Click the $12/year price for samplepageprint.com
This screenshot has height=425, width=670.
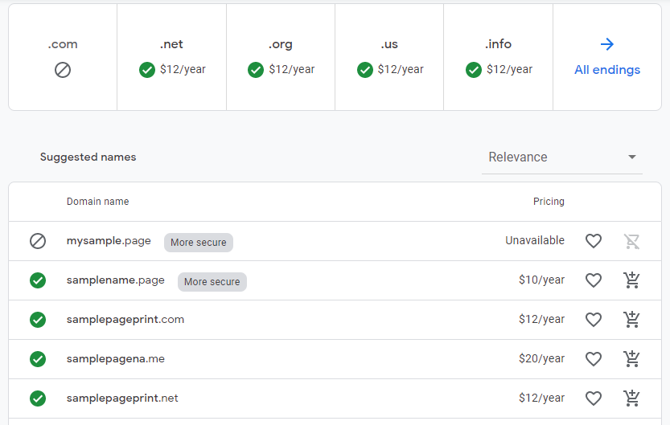tap(541, 319)
